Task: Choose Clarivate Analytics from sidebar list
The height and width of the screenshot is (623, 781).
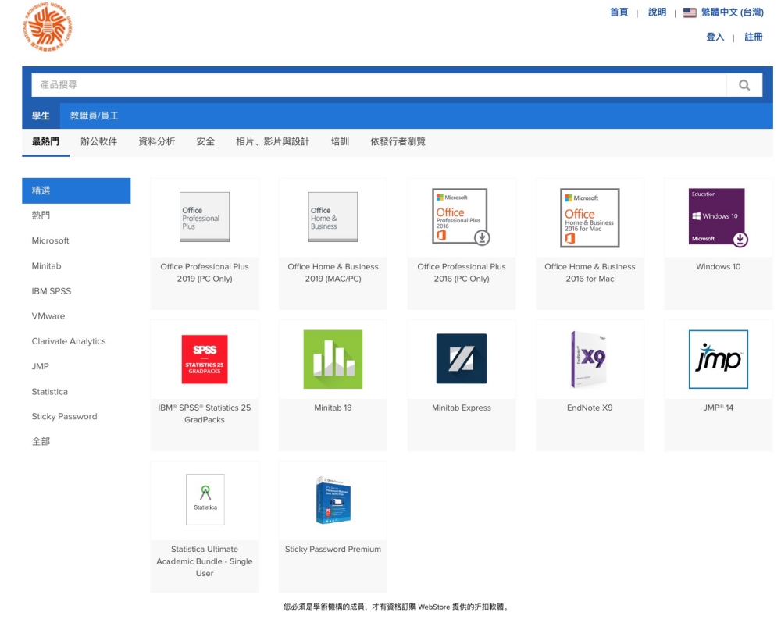Action: pos(69,341)
